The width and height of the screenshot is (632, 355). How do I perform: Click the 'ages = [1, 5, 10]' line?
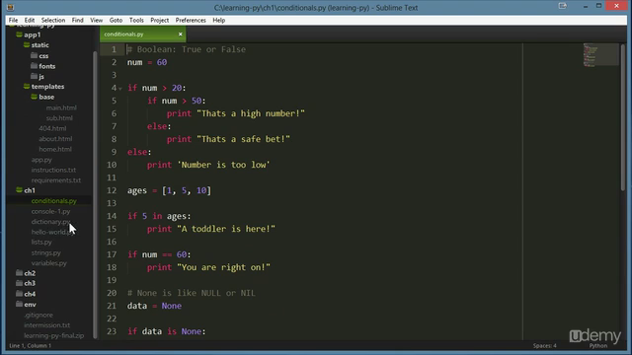[x=169, y=190]
